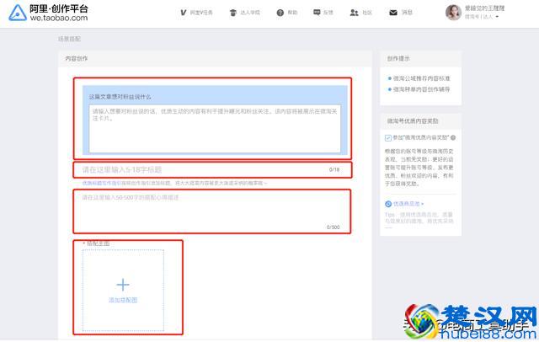Image resolution: width=539 pixels, height=342 pixels.
Task: Expand the account dropdown arrow under username
Action: click(x=497, y=17)
